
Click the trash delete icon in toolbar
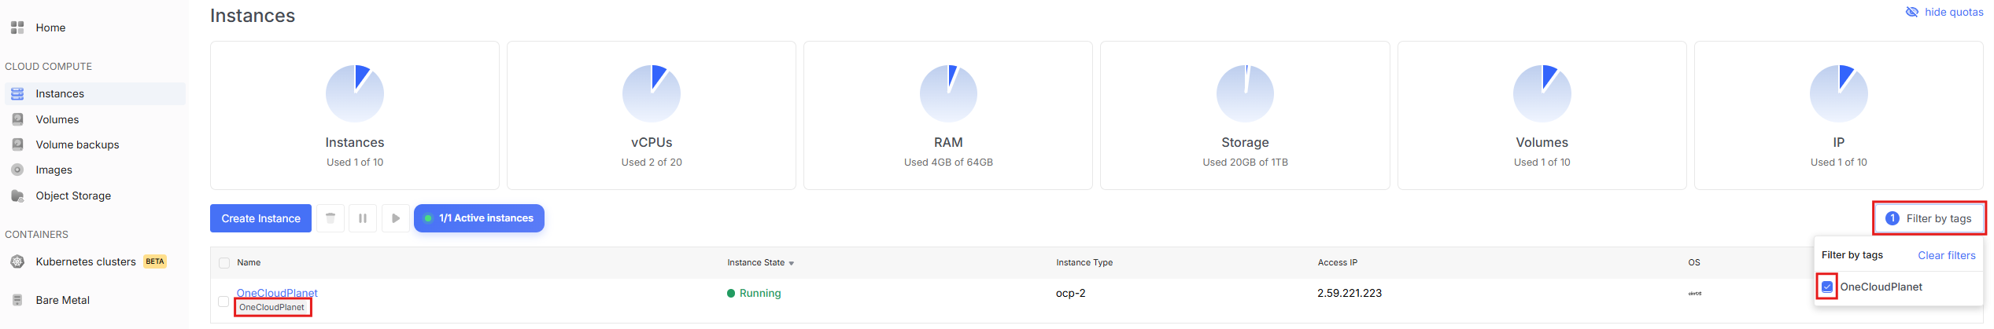330,218
